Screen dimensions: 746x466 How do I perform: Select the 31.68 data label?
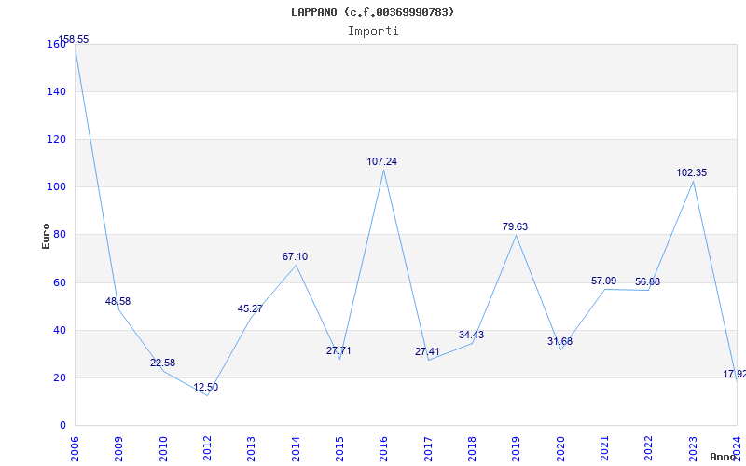point(560,341)
